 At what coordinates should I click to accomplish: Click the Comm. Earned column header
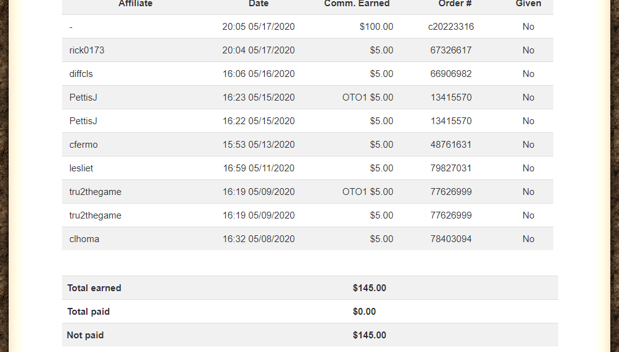(x=357, y=4)
